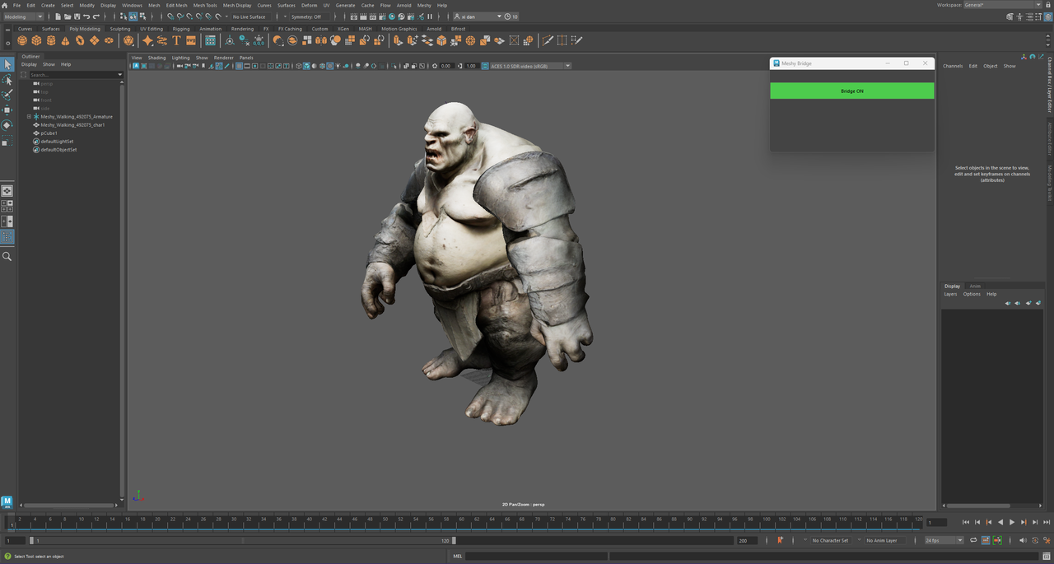The height and width of the screenshot is (564, 1054).
Task: Go to end of playback range
Action: click(1047, 522)
